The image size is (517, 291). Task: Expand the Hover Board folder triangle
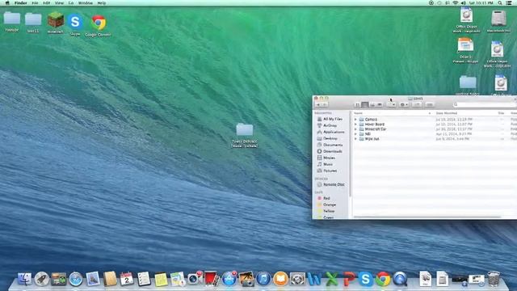point(355,124)
